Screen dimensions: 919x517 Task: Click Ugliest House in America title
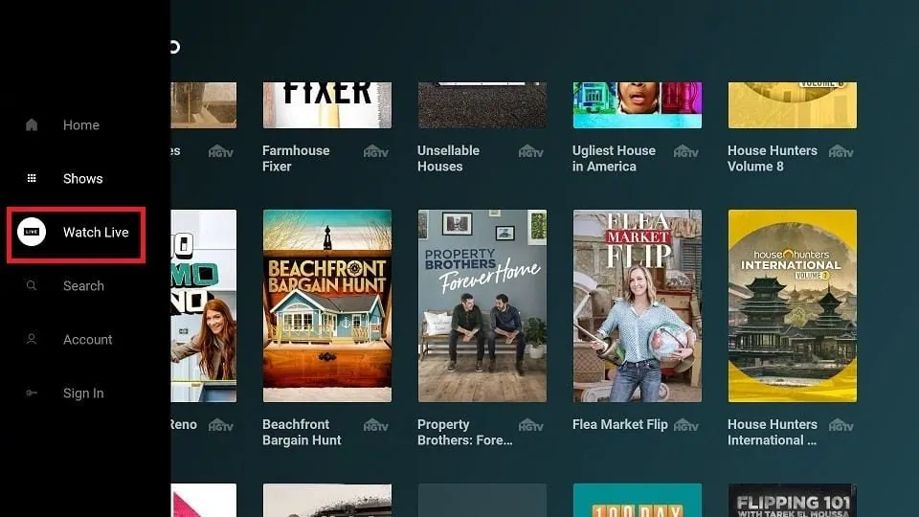coord(614,158)
